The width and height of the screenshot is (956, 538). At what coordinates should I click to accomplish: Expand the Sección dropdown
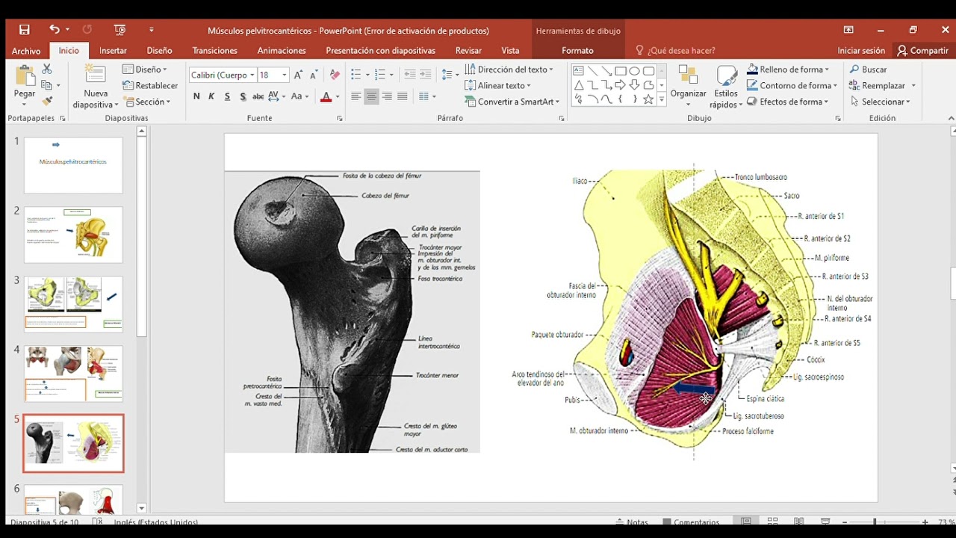(x=147, y=102)
